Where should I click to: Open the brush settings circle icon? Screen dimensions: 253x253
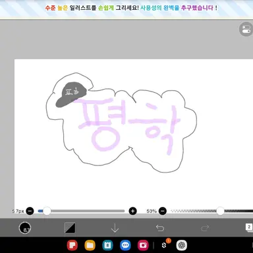[25, 228]
